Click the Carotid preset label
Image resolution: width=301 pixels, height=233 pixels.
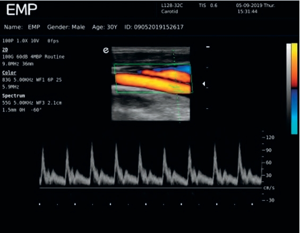(169, 12)
